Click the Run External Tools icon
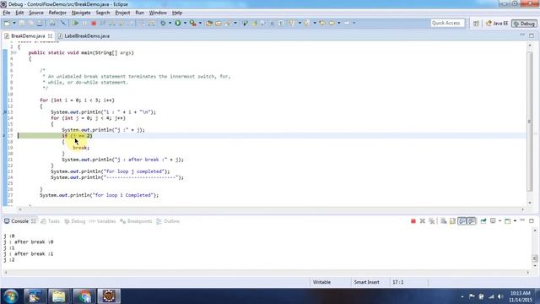The image size is (540, 304). [x=193, y=23]
